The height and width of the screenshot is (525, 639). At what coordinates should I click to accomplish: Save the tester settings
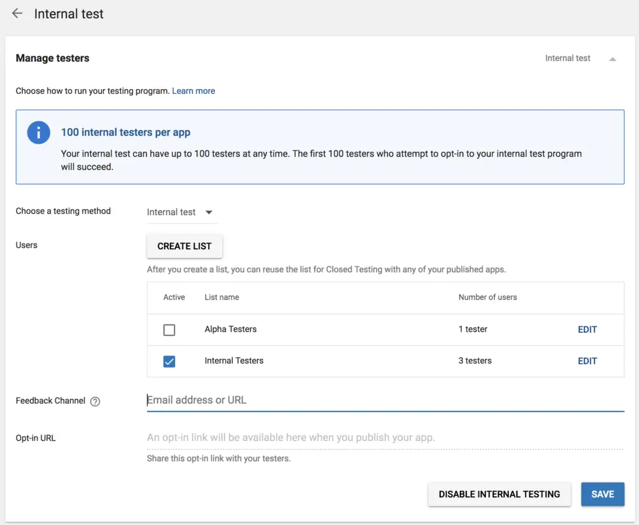pyautogui.click(x=602, y=494)
